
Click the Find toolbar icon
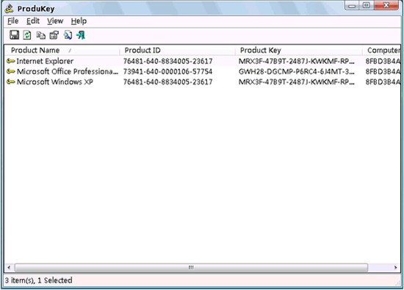coord(68,35)
